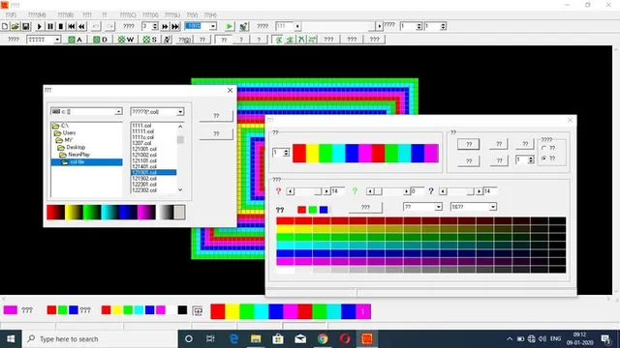Click the file list scroll down arrow
This screenshot has width=620, height=348.
click(x=180, y=189)
